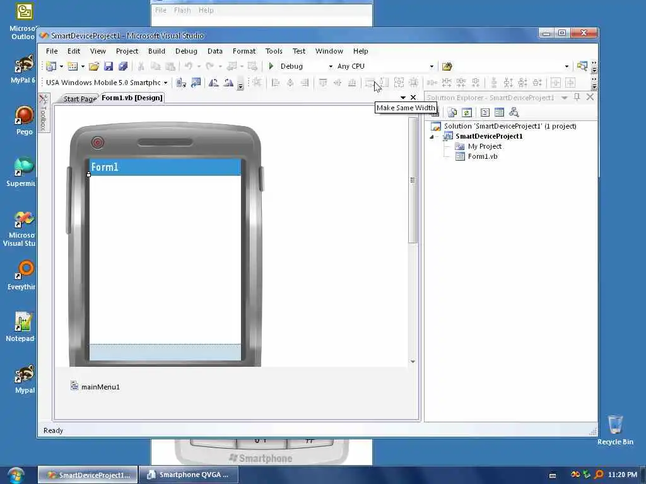Click the Form1 title bar in the designer
The width and height of the screenshot is (646, 484).
(165, 167)
